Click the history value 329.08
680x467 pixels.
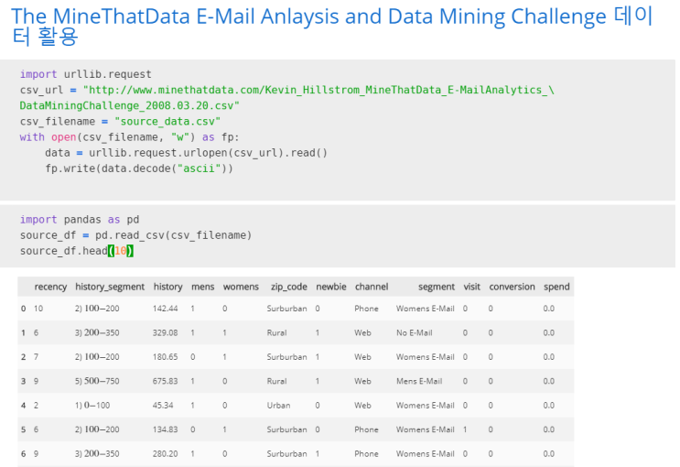166,333
